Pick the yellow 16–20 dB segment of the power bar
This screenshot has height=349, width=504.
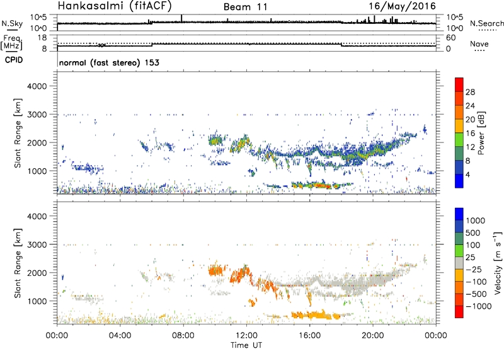[x=459, y=126]
